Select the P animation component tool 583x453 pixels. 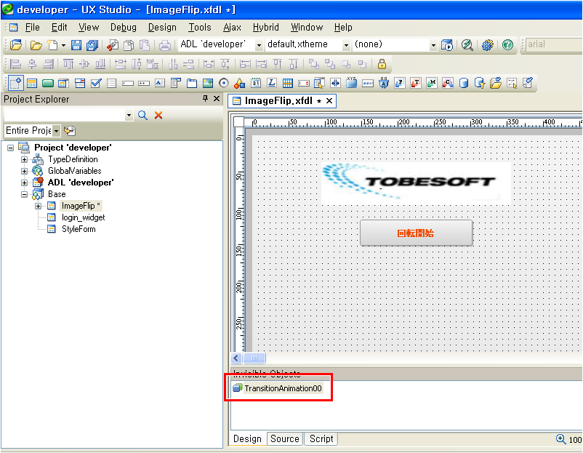(400, 84)
